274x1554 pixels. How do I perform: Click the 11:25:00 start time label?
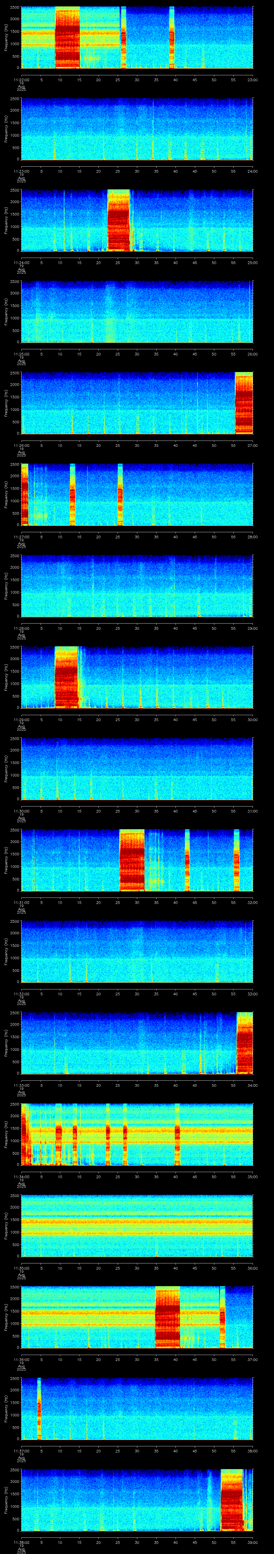(x=21, y=354)
